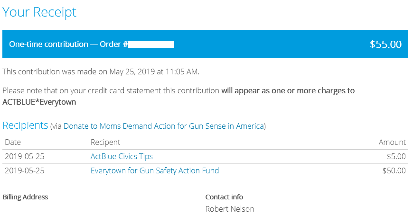Click the date in the Everytown row
The image size is (413, 215).
pyautogui.click(x=24, y=170)
